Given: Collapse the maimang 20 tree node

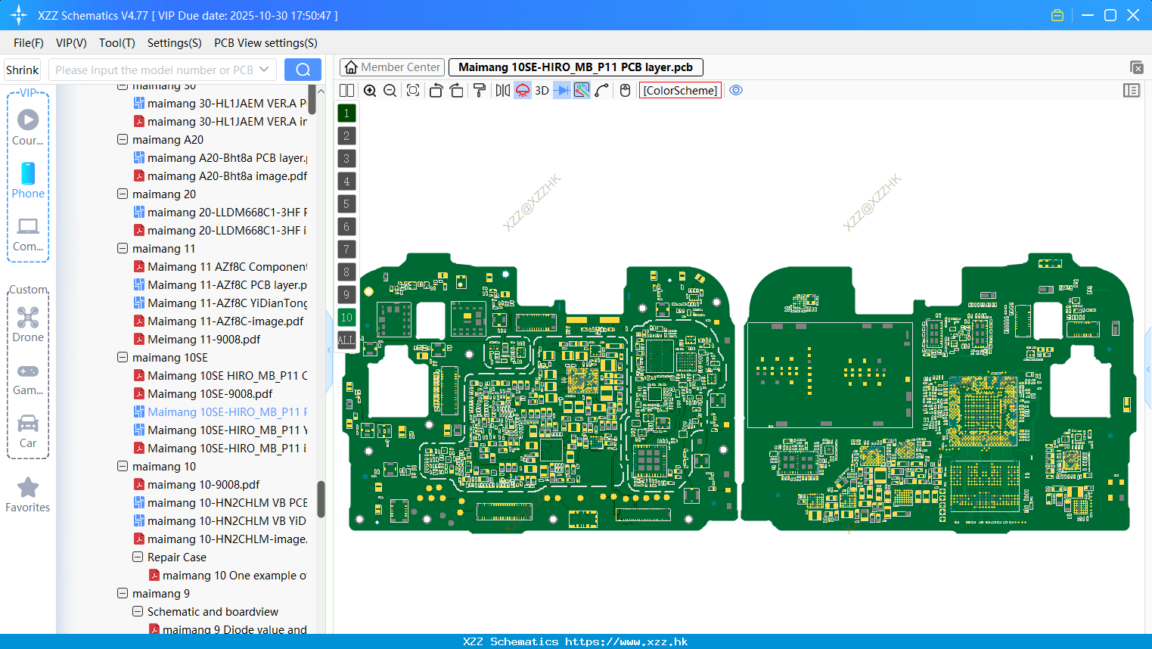Looking at the screenshot, I should [x=123, y=194].
